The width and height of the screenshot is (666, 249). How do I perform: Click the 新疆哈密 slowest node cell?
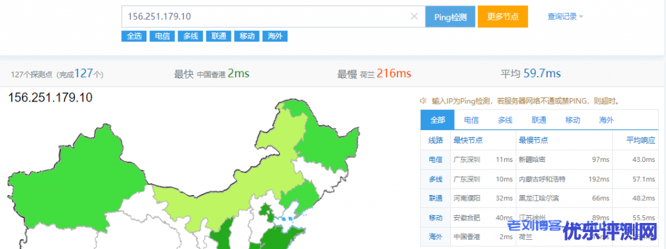coord(533,160)
